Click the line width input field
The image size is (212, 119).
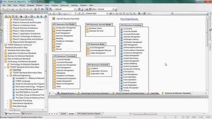[x=72, y=14]
